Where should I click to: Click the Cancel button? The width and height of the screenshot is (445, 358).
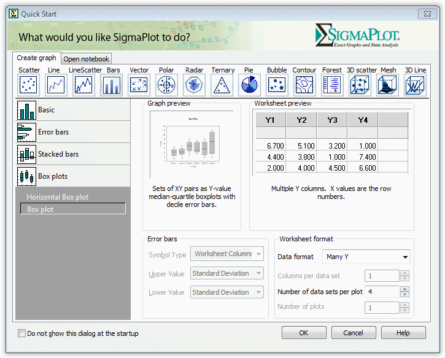354,333
